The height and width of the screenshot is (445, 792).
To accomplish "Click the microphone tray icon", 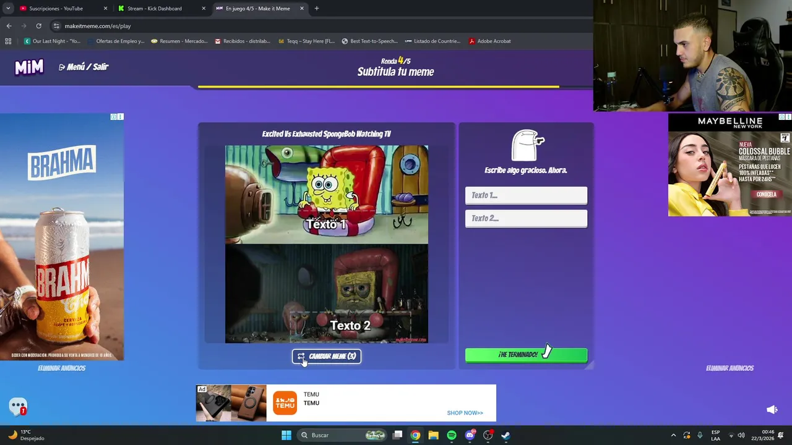I will coord(700,435).
